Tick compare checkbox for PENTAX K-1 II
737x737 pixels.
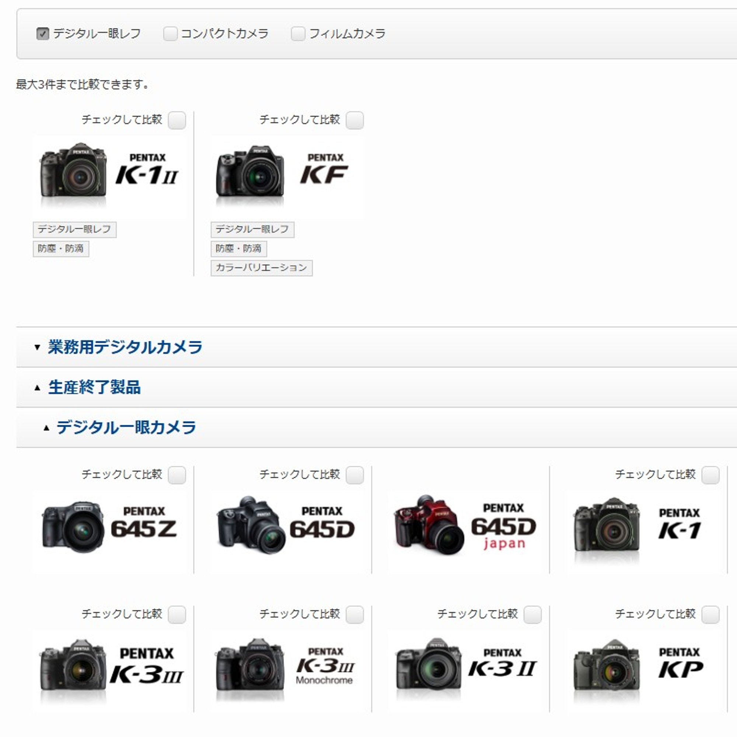click(x=177, y=120)
